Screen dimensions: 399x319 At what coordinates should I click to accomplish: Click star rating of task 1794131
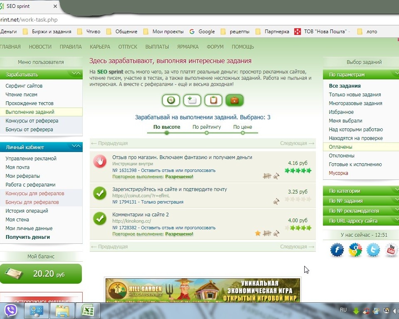[x=298, y=199]
